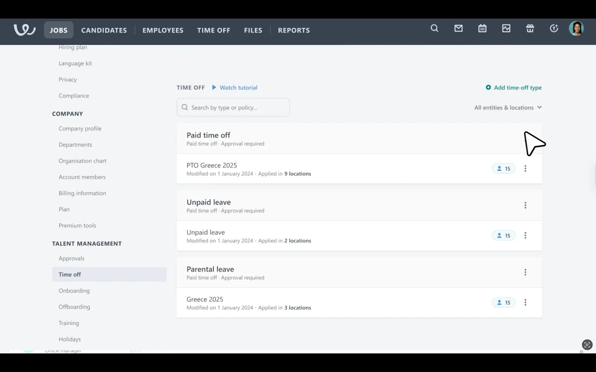Image resolution: width=596 pixels, height=372 pixels.
Task: Open options menu for Unpaid leave policy row
Action: tap(525, 235)
